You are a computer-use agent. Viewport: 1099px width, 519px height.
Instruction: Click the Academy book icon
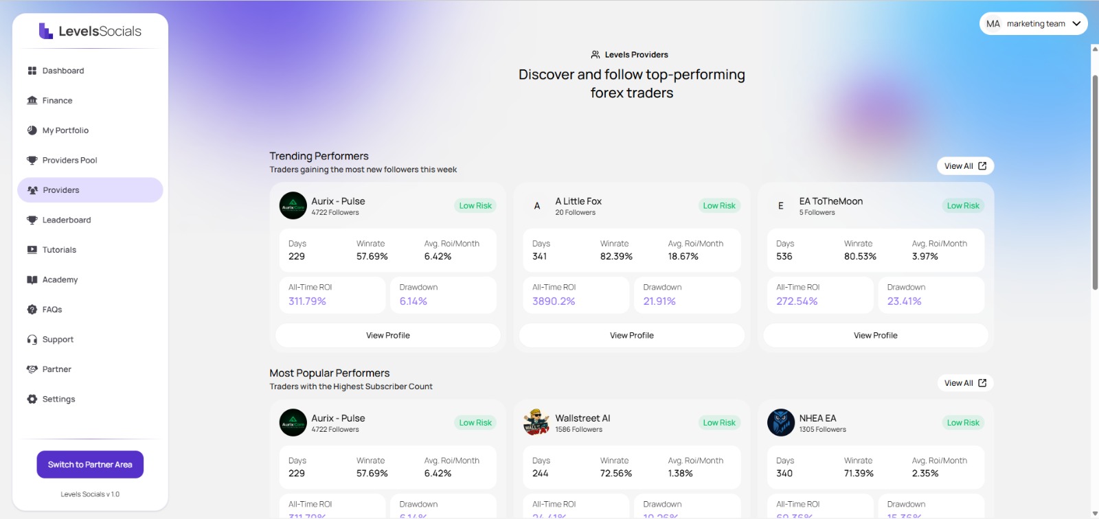click(x=32, y=280)
